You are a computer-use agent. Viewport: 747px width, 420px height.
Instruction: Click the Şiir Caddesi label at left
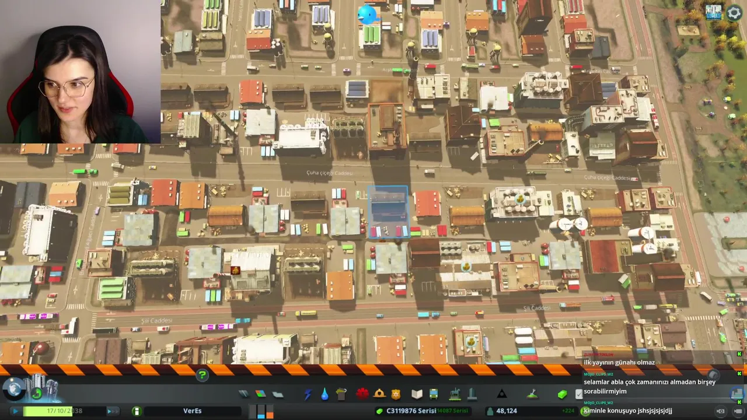click(x=156, y=321)
